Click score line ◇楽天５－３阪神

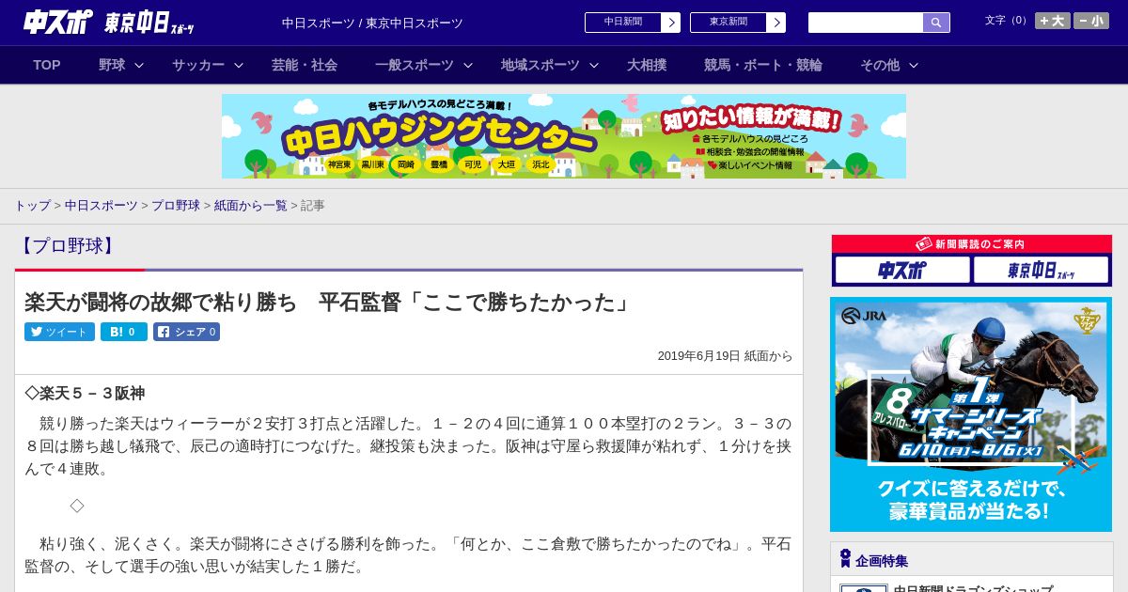point(85,393)
